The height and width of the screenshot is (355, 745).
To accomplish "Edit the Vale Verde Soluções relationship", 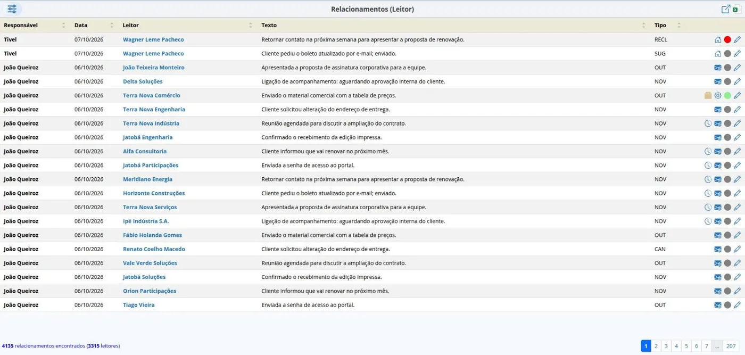I will [x=737, y=263].
